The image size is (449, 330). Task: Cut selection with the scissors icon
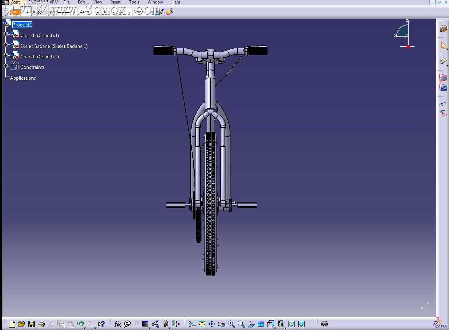click(51, 324)
